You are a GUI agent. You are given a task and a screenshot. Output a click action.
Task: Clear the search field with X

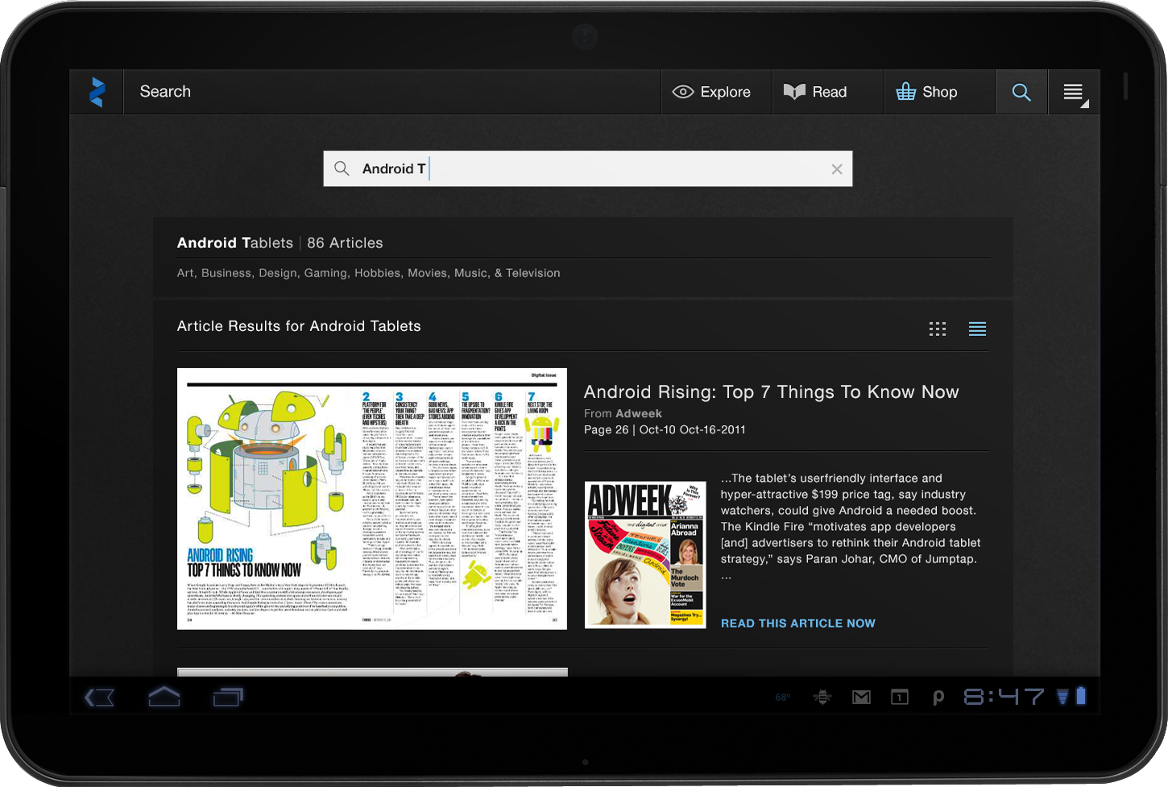pyautogui.click(x=837, y=169)
